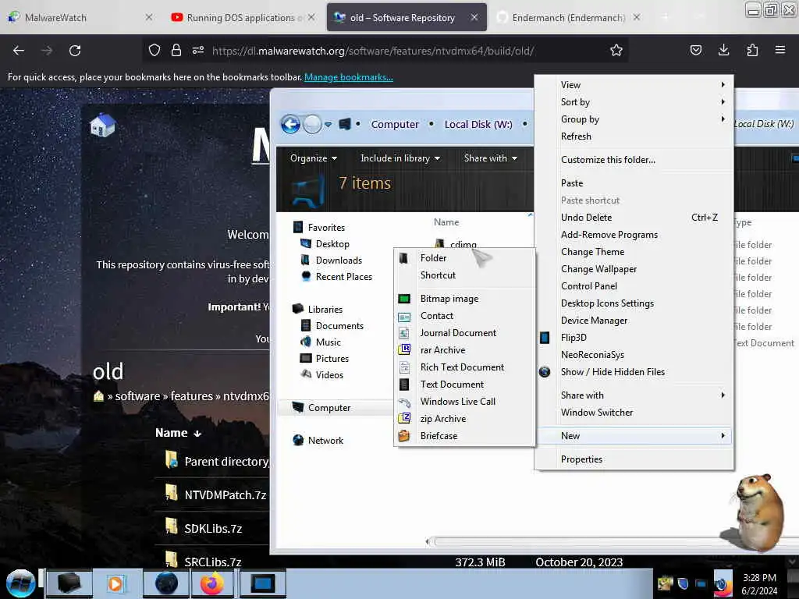
Task: Open the Include in library dropdown
Action: [400, 158]
